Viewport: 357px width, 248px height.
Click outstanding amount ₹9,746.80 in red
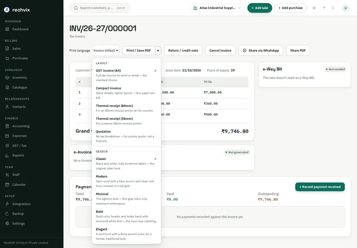tap(268, 199)
